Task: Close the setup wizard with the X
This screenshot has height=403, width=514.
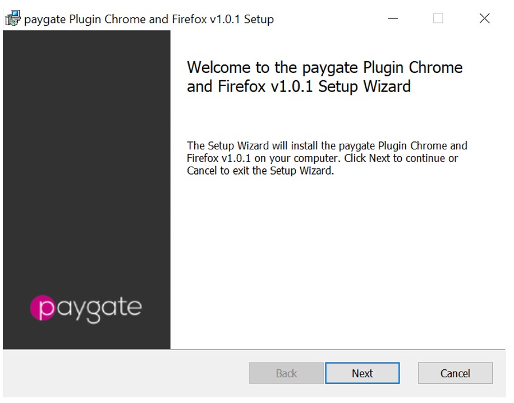Action: click(x=484, y=19)
